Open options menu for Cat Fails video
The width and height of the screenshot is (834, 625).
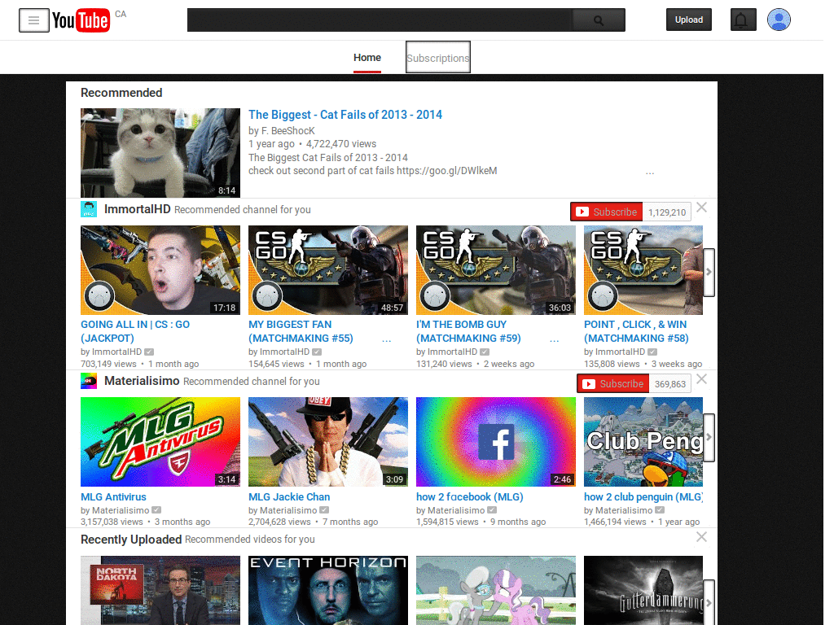point(650,173)
